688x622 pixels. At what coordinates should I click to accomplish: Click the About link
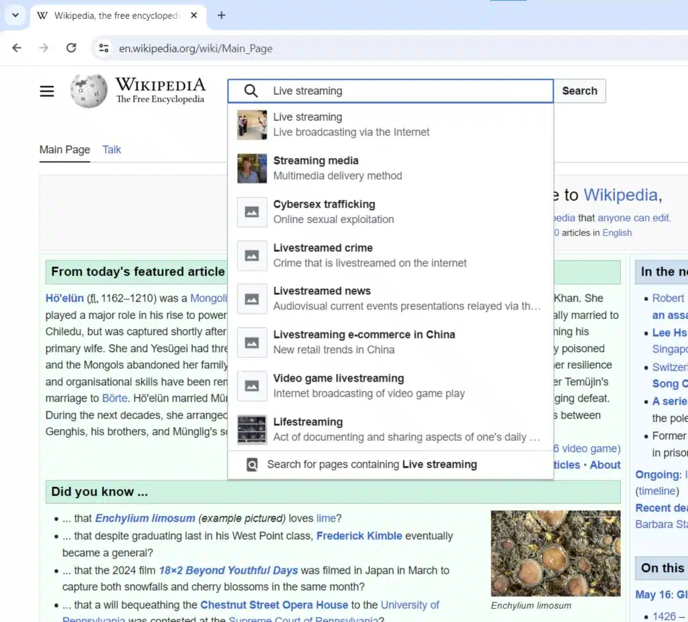click(x=605, y=465)
